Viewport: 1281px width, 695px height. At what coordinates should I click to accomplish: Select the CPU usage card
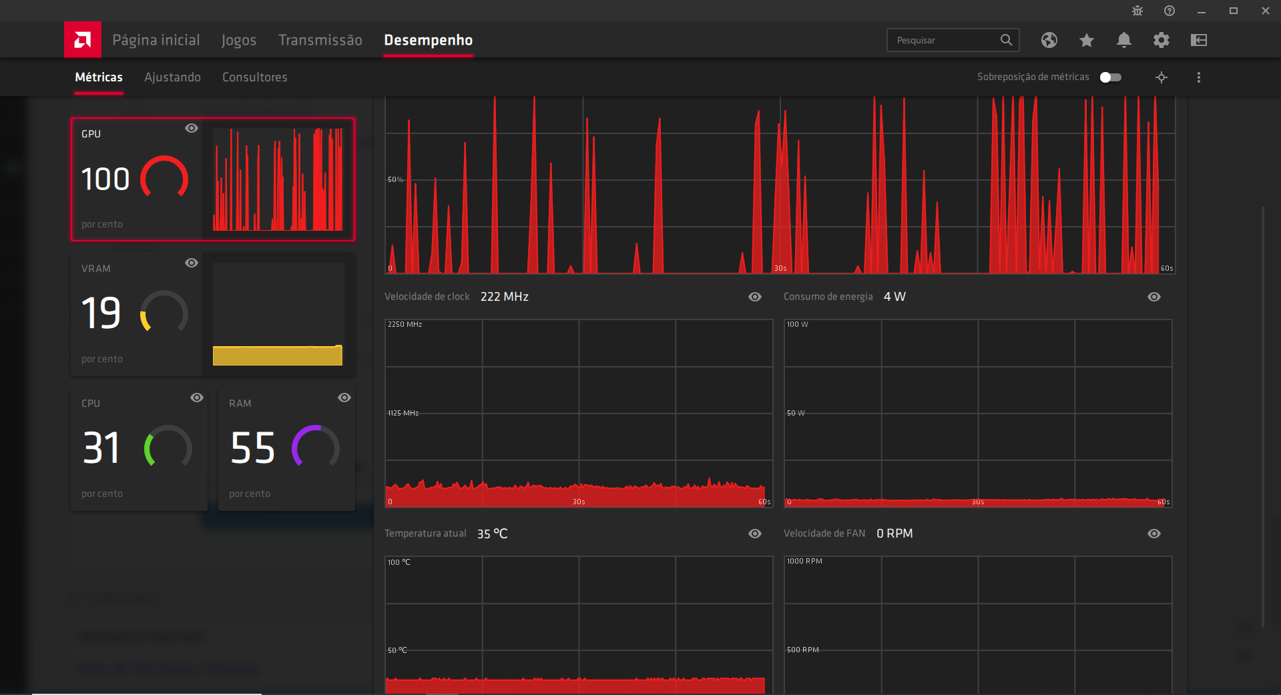(139, 449)
